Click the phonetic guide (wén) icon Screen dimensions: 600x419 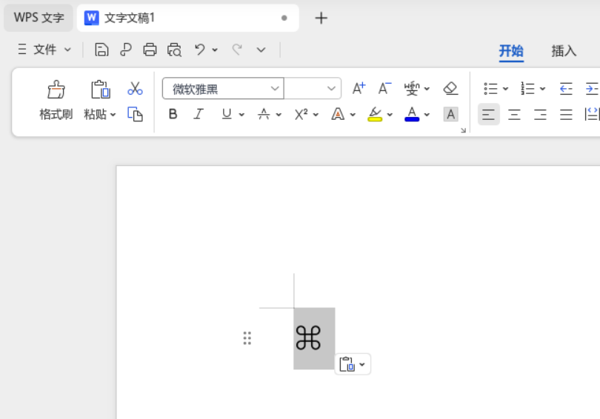point(412,88)
